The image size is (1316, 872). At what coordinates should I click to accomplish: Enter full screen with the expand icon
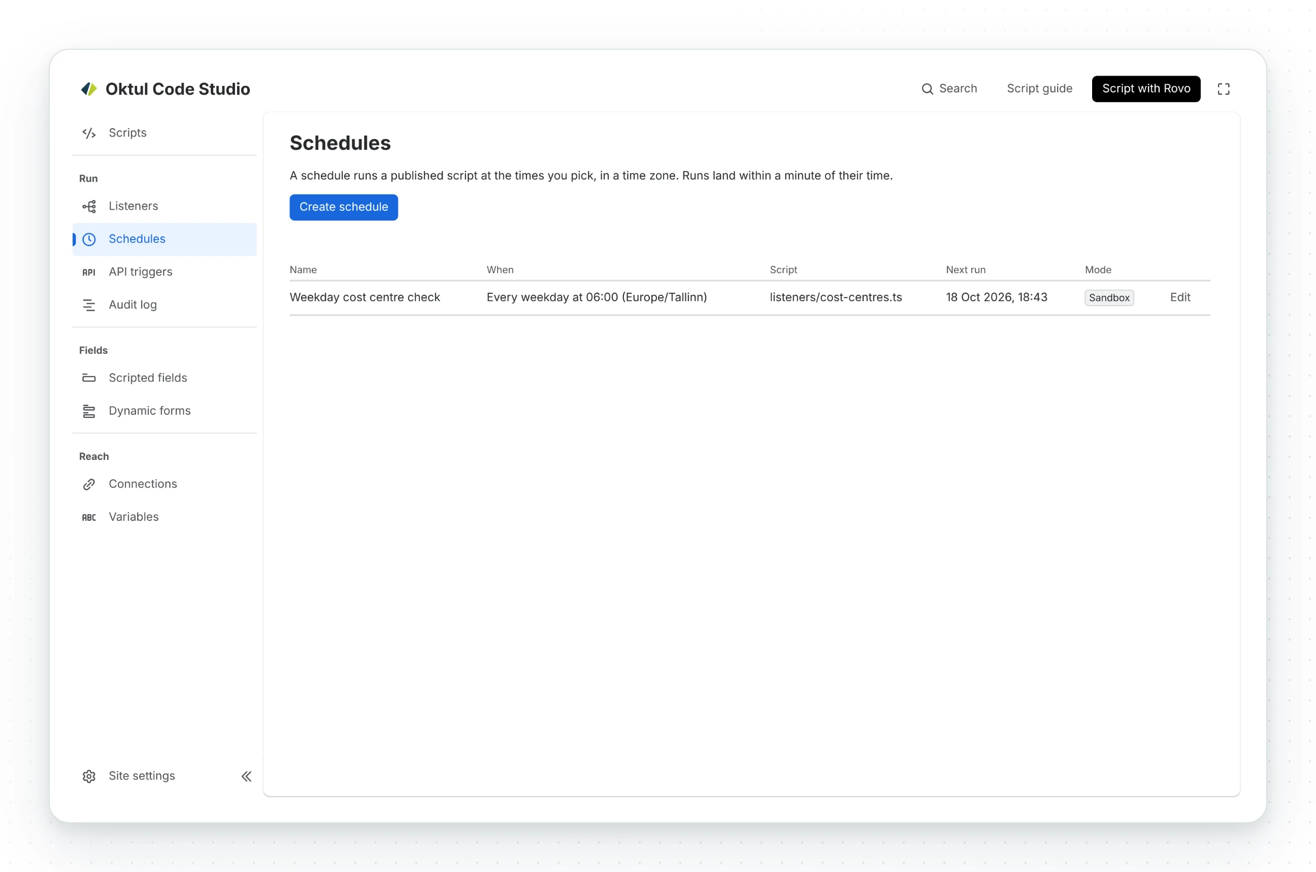tap(1223, 89)
